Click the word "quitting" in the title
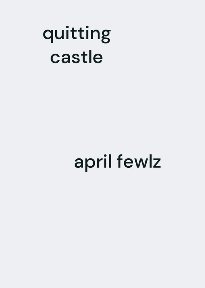 coord(77,34)
